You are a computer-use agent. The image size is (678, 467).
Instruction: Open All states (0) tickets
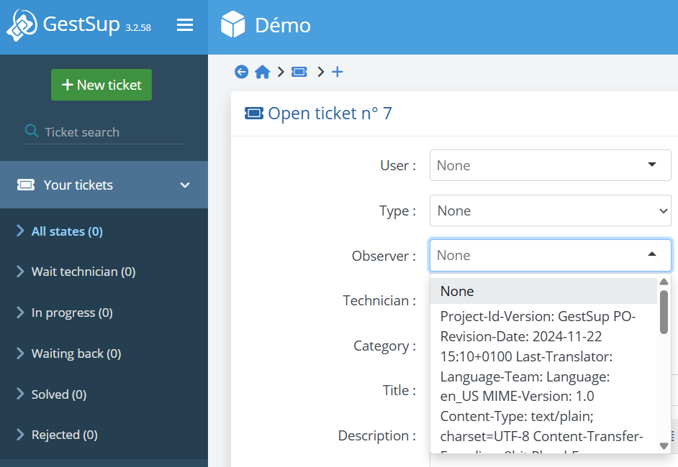point(67,231)
